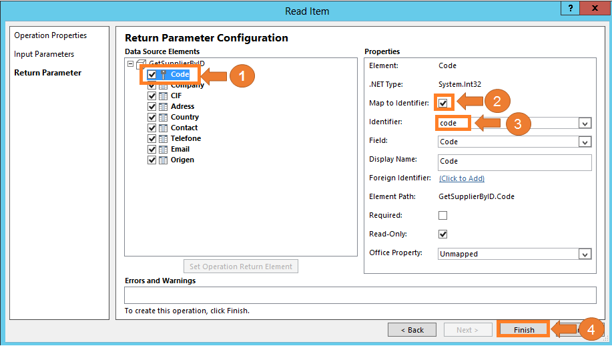This screenshot has width=612, height=346.
Task: Collapse the GetSupplierByID tree node
Action: coord(130,64)
